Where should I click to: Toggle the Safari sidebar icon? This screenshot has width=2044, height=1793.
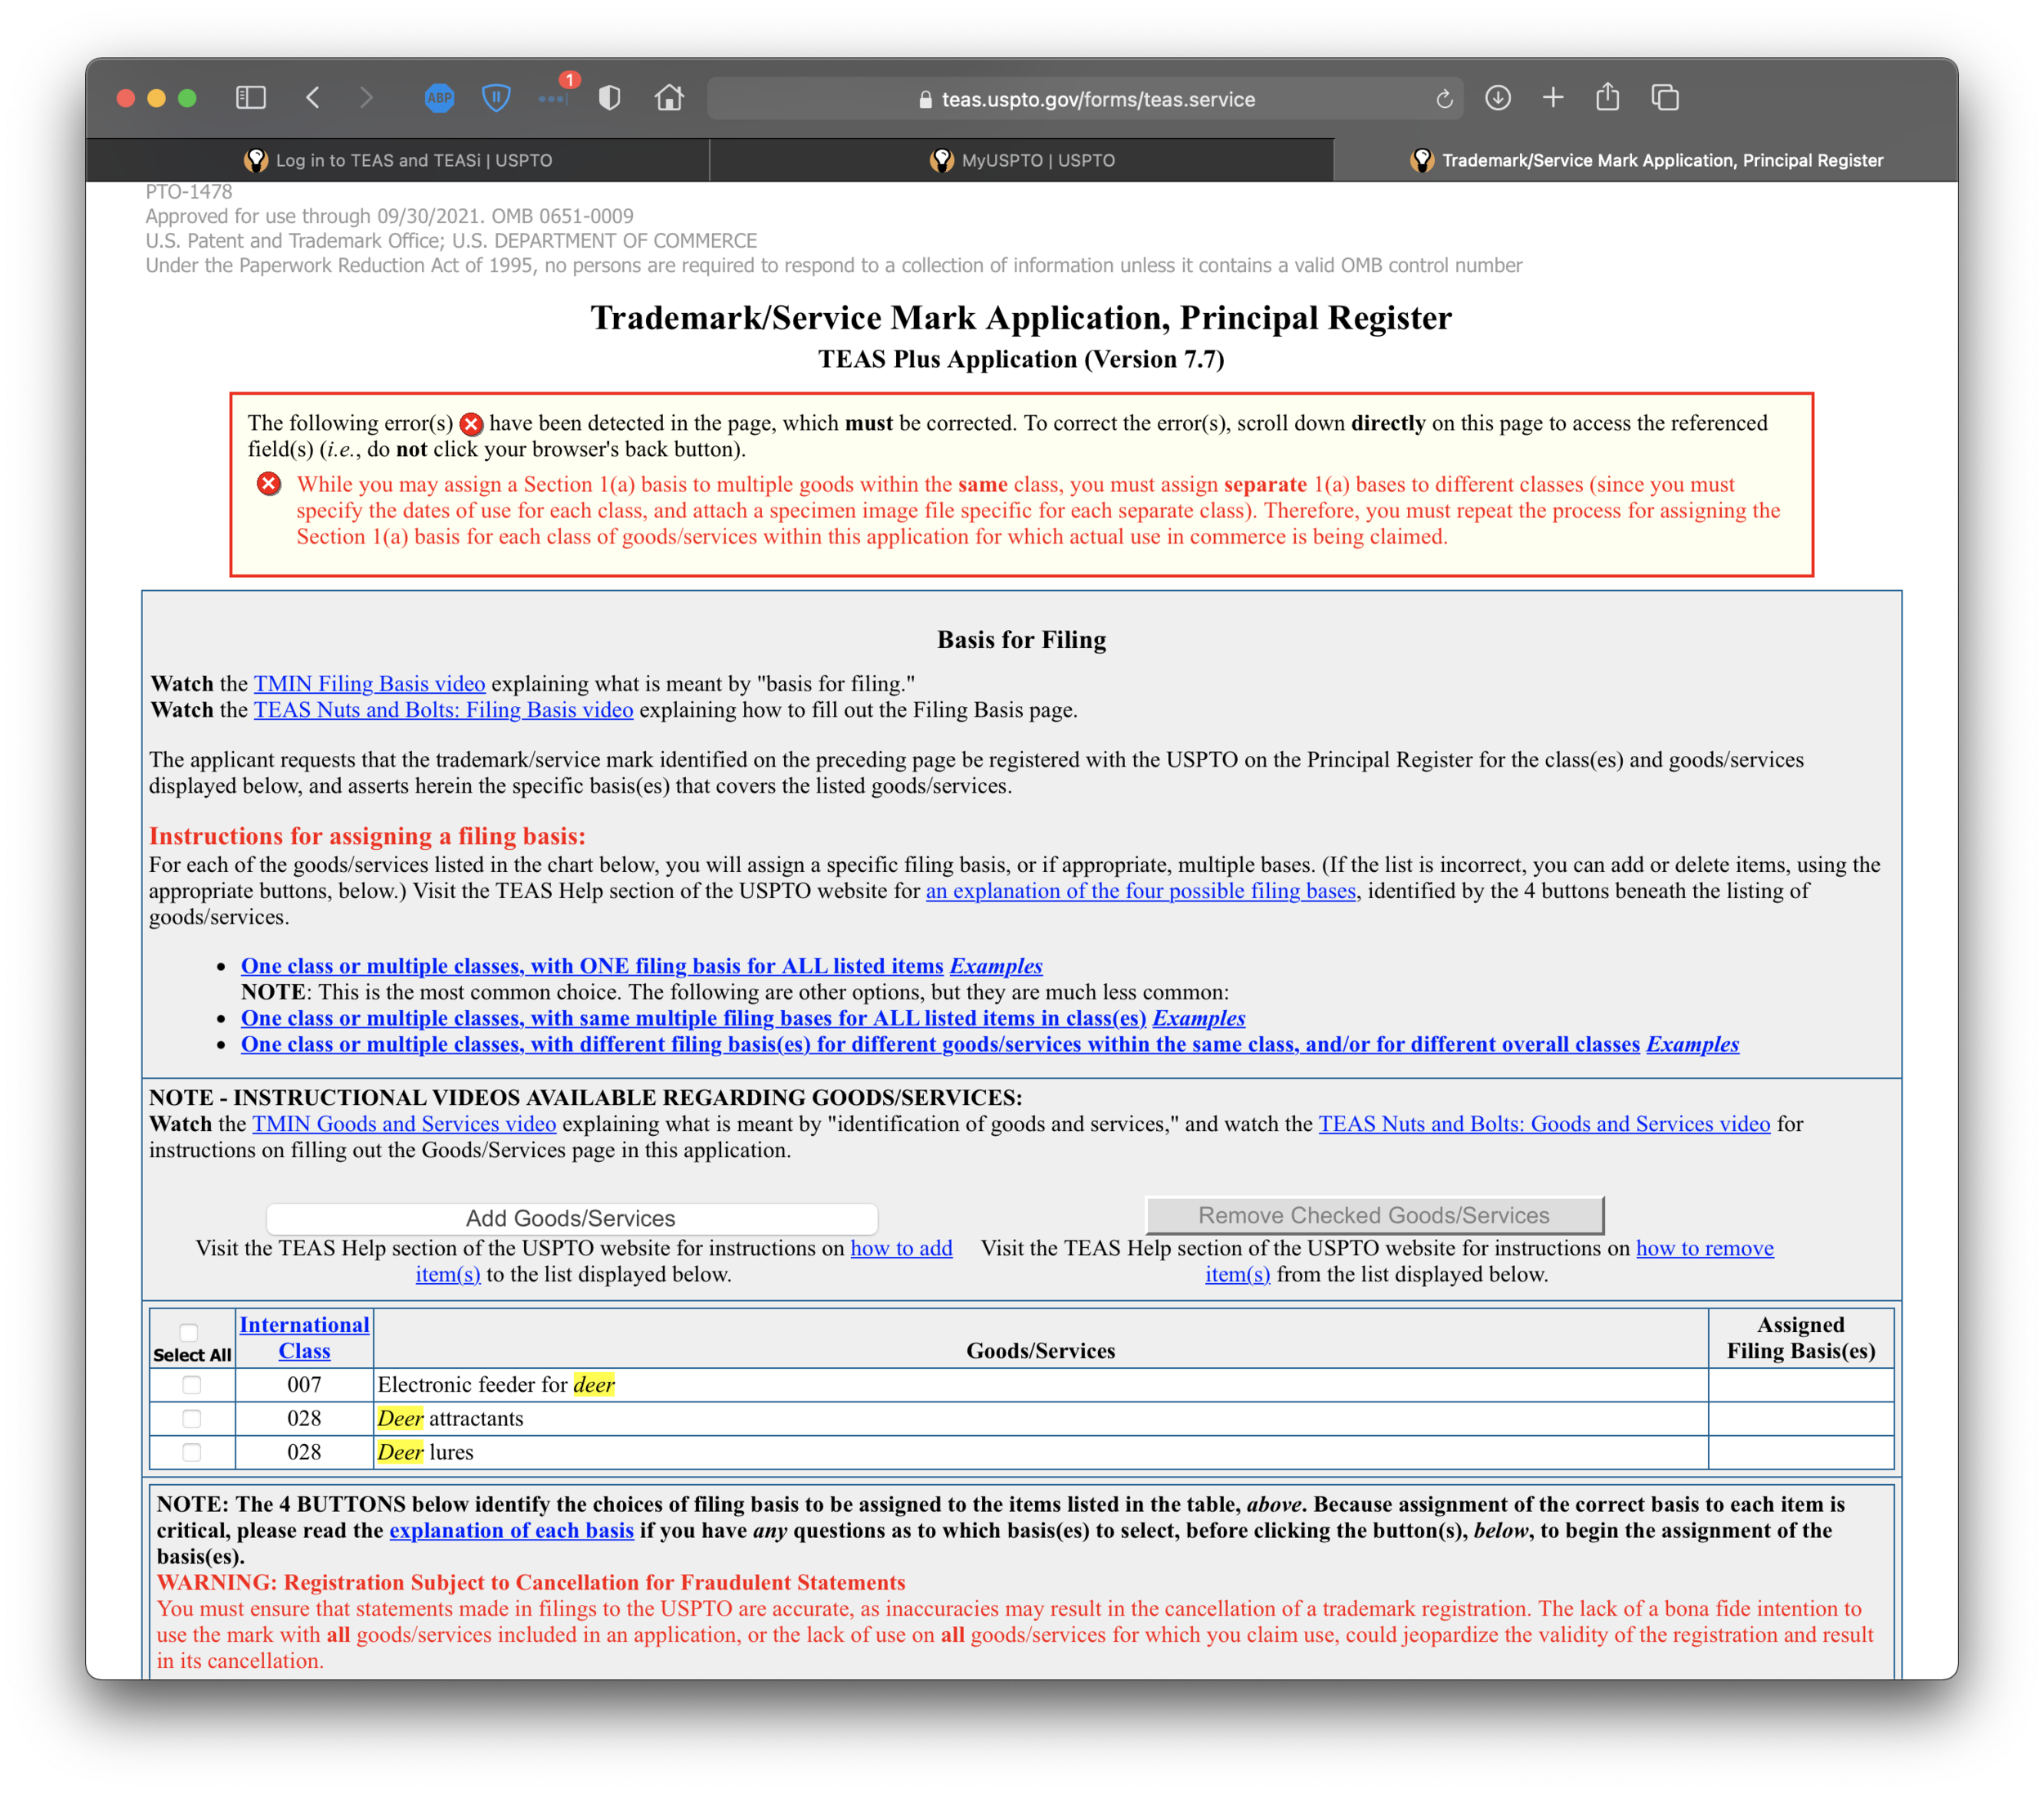pyautogui.click(x=250, y=98)
